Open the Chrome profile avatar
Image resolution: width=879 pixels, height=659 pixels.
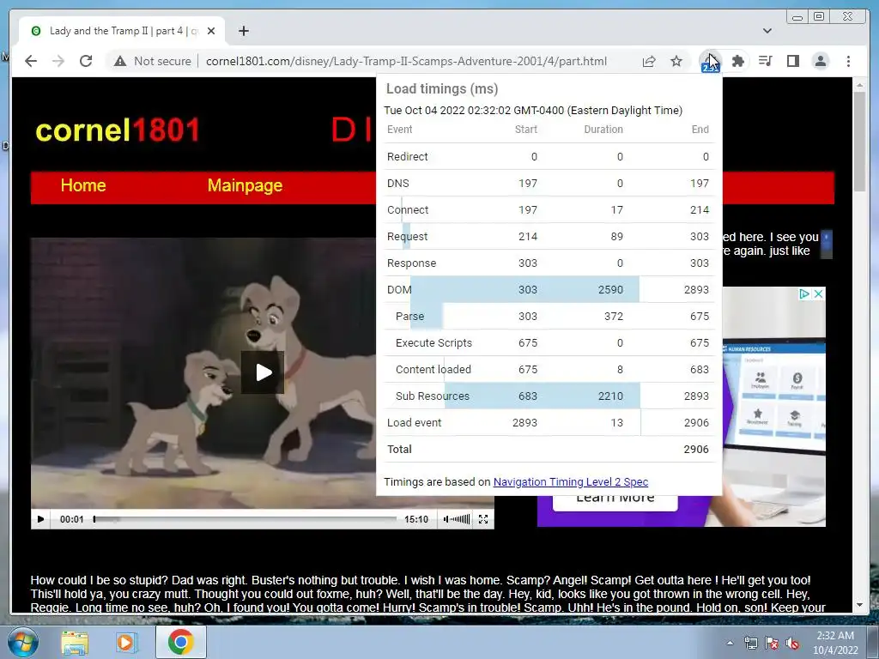click(x=820, y=61)
